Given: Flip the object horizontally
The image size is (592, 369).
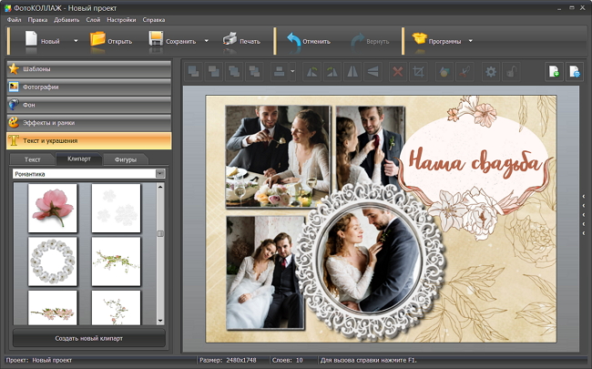Looking at the screenshot, I should [x=352, y=71].
